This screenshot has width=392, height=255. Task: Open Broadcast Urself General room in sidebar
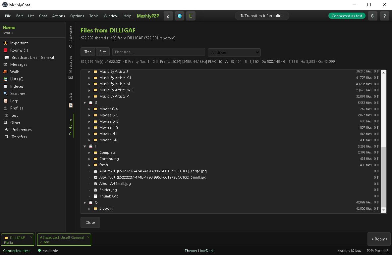coord(33,58)
